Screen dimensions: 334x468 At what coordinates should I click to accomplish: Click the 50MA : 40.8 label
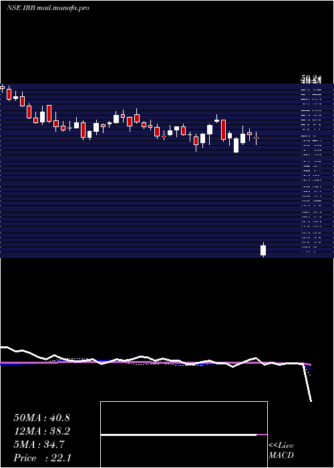(x=41, y=418)
